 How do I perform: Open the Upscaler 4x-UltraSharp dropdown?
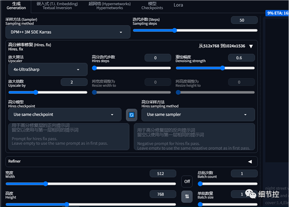coord(48,69)
